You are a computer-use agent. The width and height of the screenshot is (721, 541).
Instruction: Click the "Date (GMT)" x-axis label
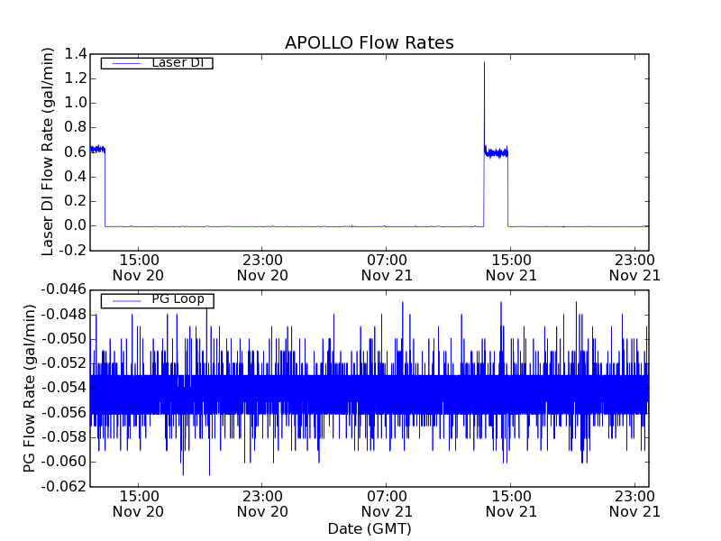pos(369,528)
